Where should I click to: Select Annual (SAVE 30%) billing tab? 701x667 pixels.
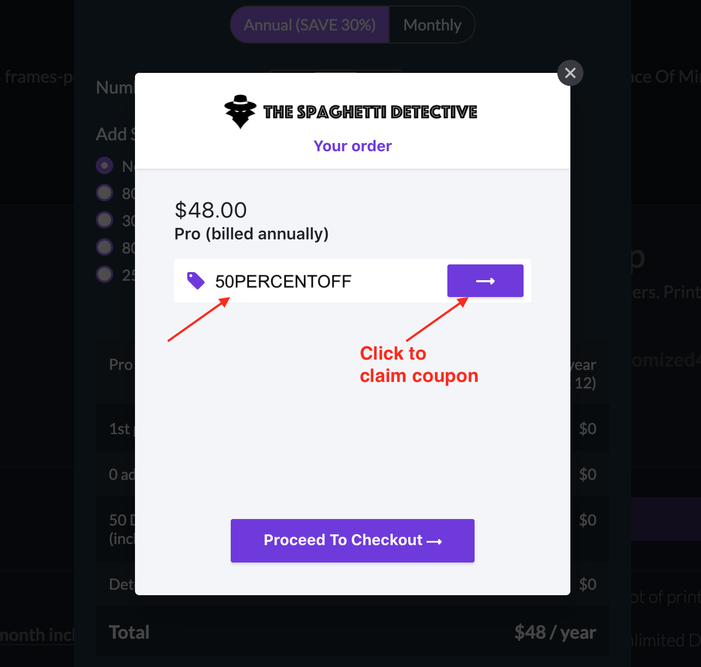tap(310, 25)
